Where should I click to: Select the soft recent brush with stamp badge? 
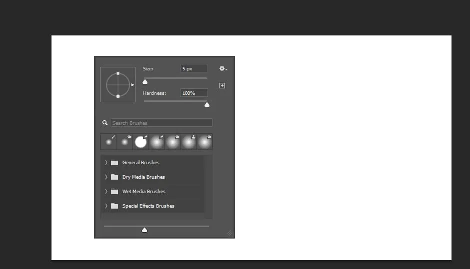tap(188, 142)
